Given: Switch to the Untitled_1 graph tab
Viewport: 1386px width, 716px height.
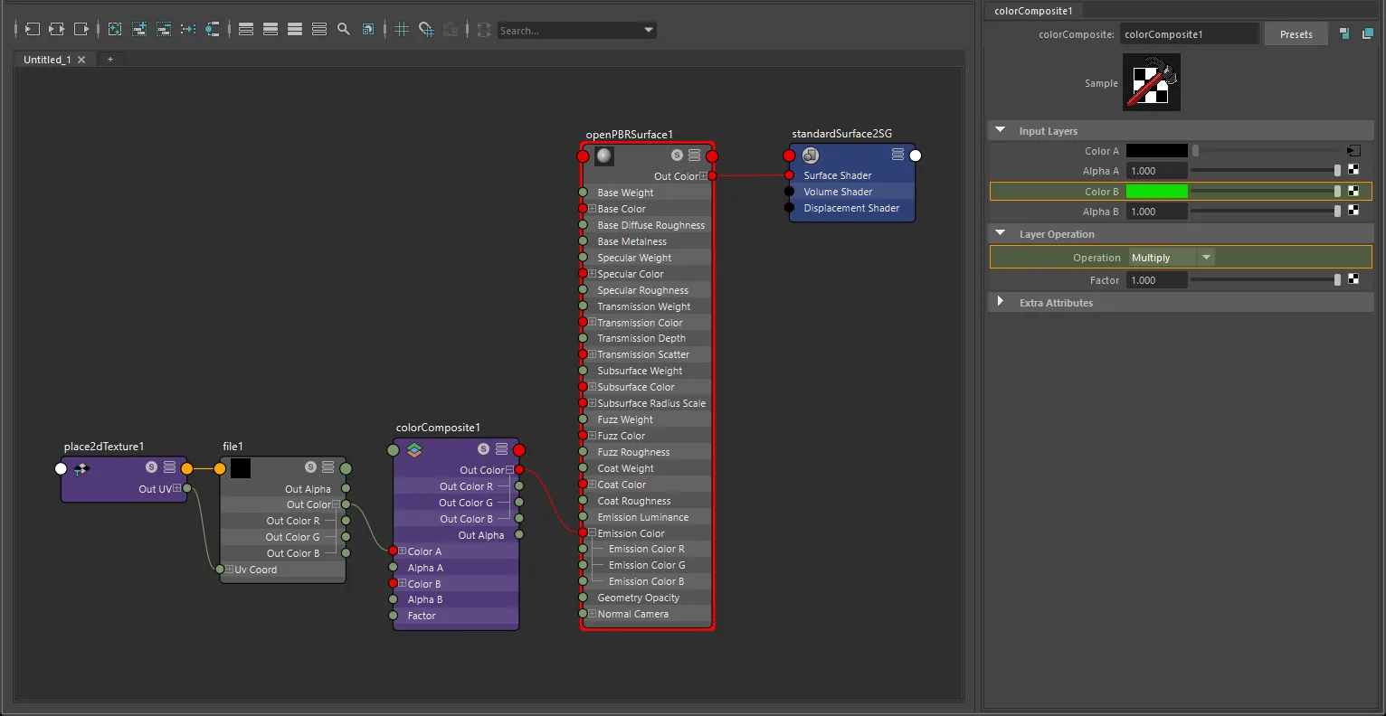Looking at the screenshot, I should (x=47, y=60).
